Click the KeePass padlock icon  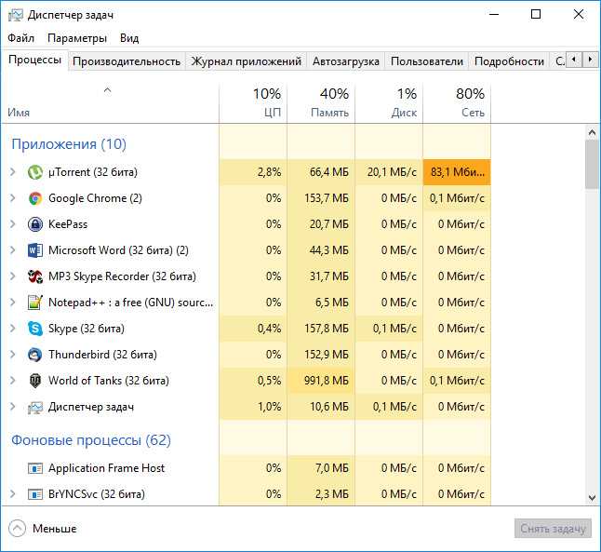35,224
